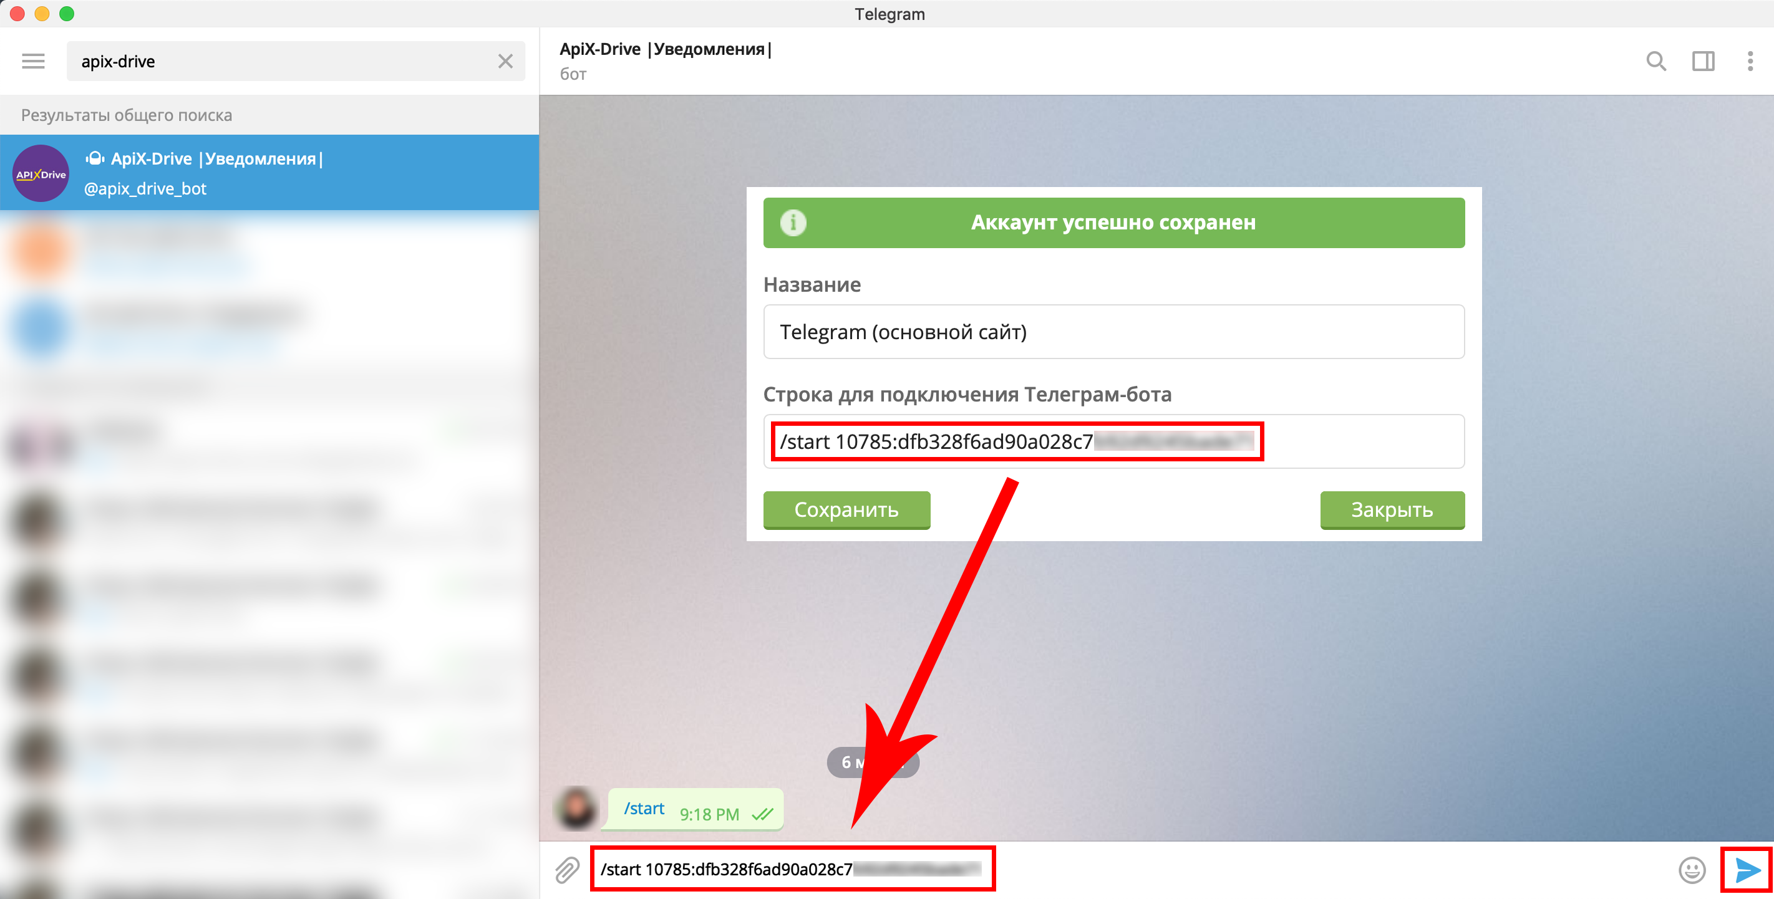The height and width of the screenshot is (899, 1774).
Task: Click the Закрыть button in image
Action: (x=1392, y=509)
